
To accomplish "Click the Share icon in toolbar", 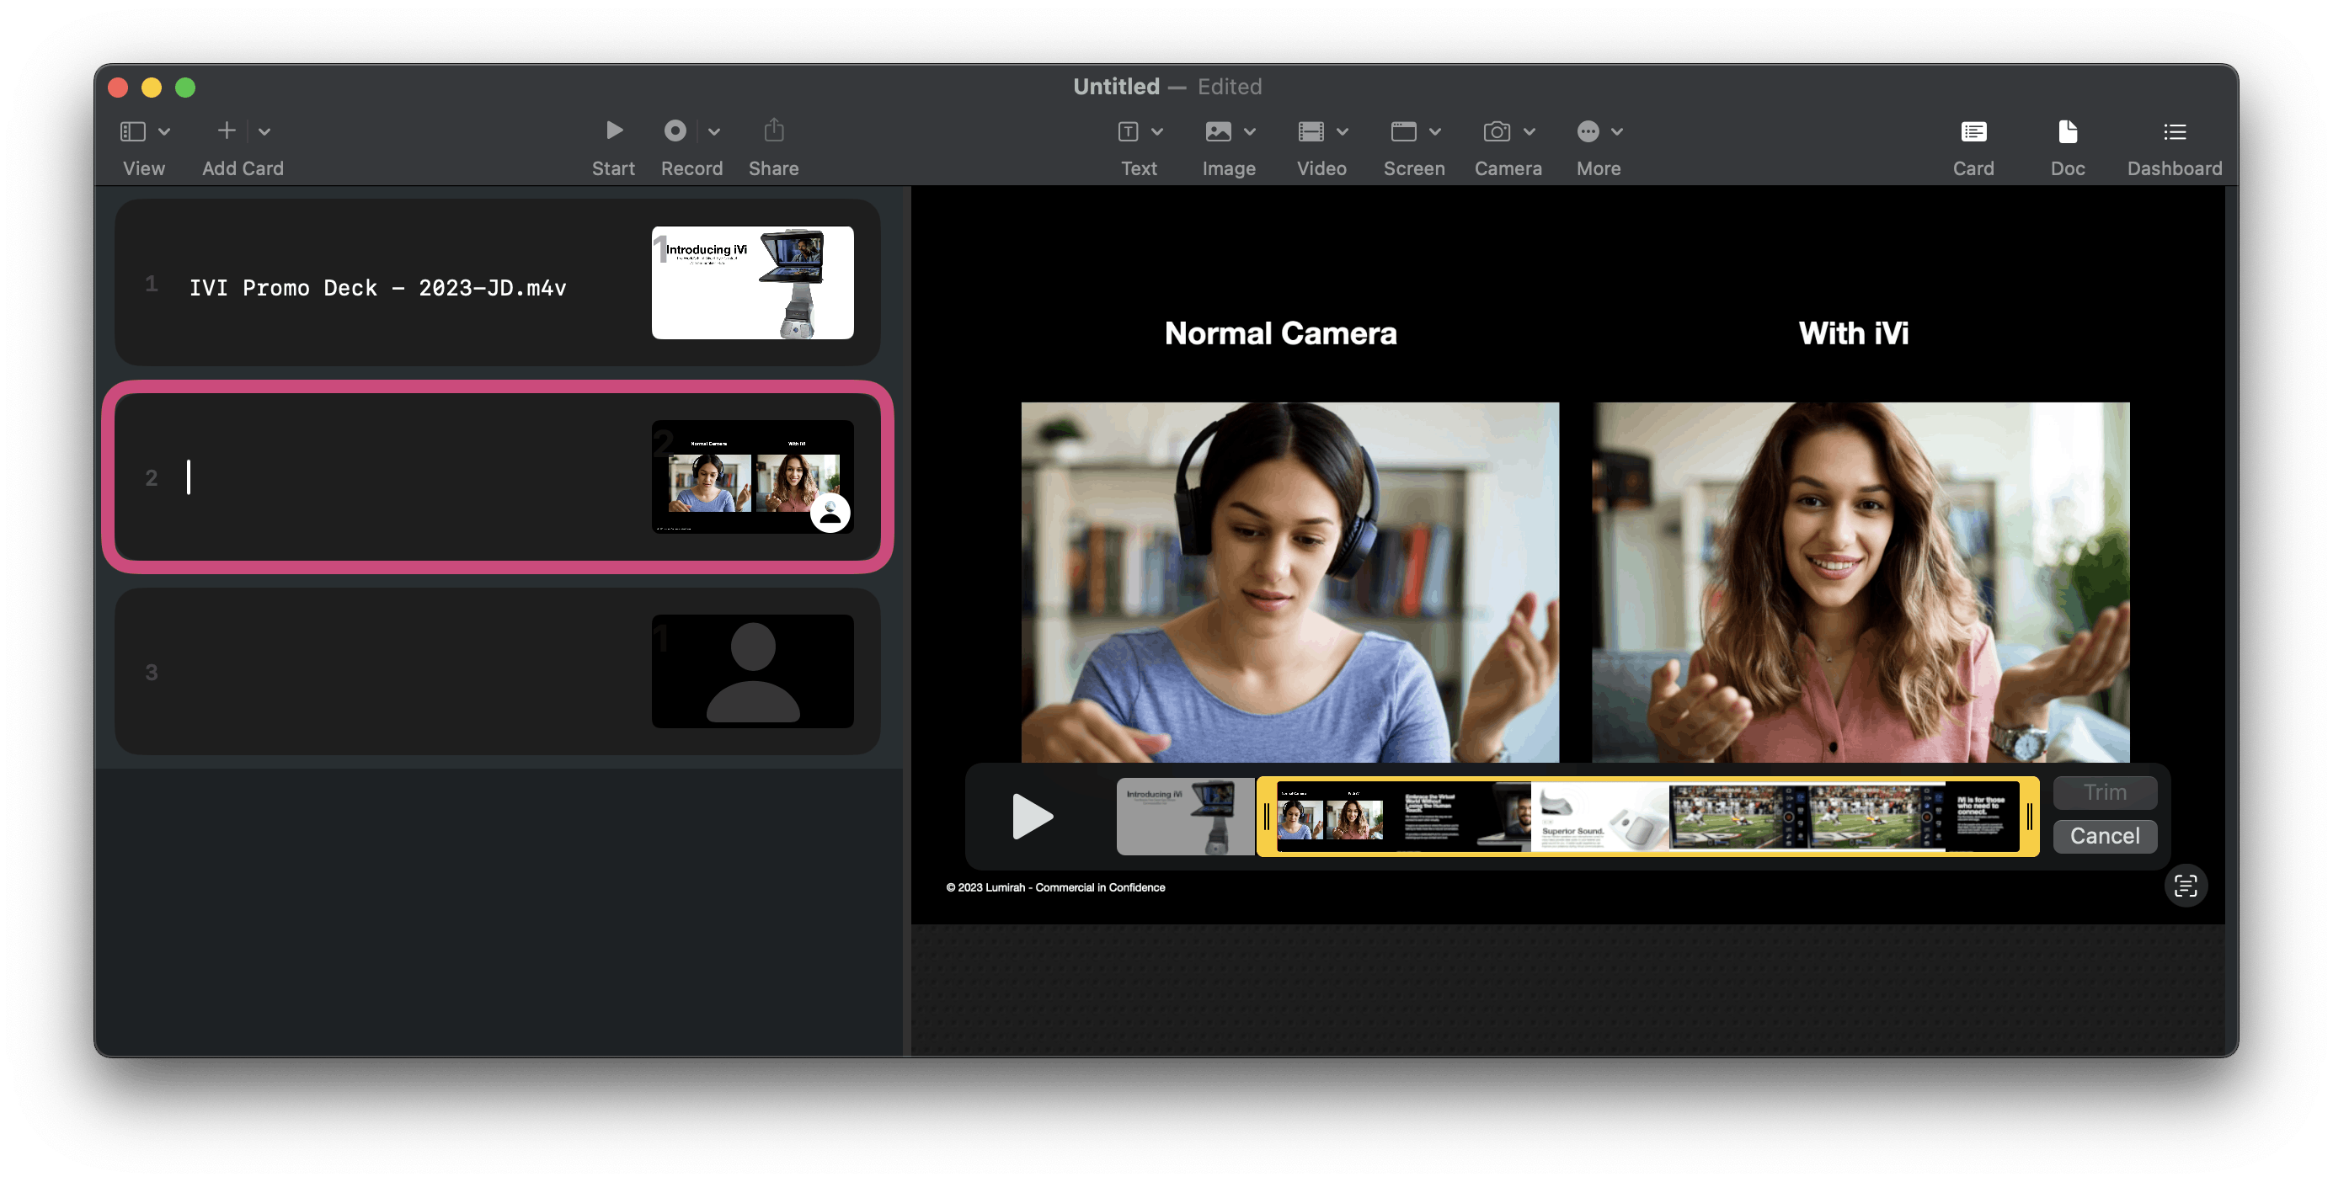I will click(x=773, y=130).
